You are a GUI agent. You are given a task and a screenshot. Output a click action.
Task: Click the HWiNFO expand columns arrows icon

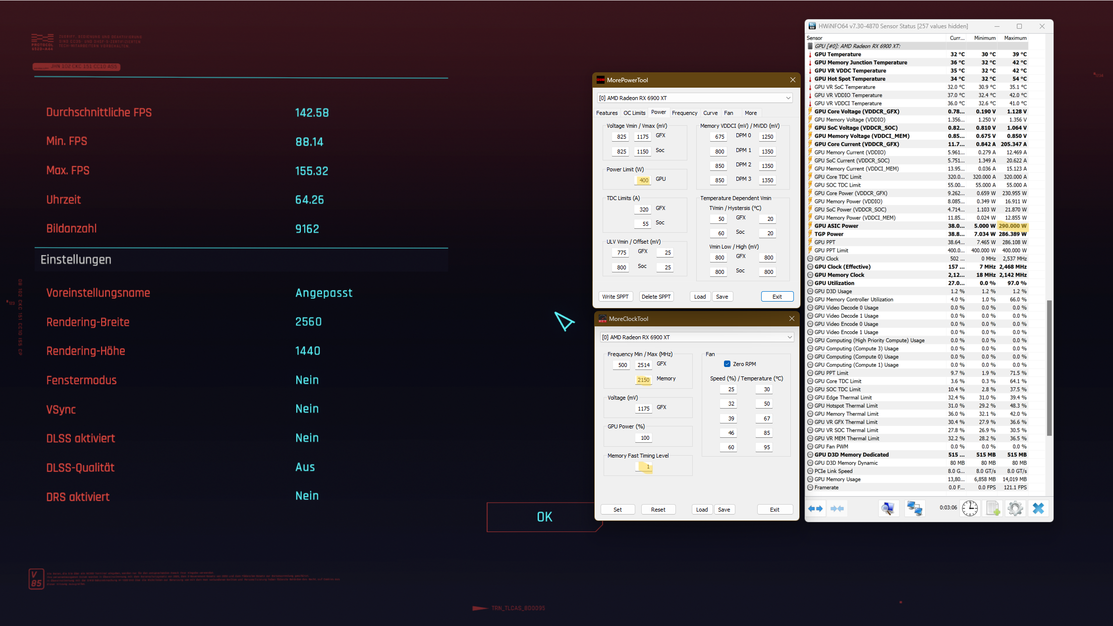(x=816, y=509)
